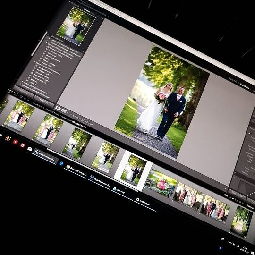255x255 pixels.
Task: Select the highlighted filmstrip thumbnail of couple
Action: (x=133, y=170)
